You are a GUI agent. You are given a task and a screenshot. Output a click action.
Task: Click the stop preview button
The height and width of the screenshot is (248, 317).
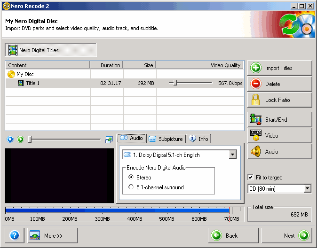click(11, 139)
